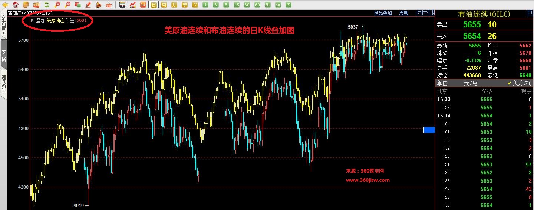
Task: Select the quarterly (季) K-line period
Action: (185, 5)
